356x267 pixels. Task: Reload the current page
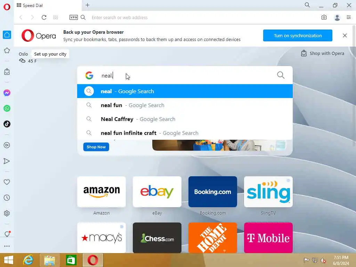(x=44, y=17)
